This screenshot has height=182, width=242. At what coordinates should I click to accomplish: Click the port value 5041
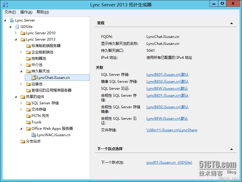[150, 51]
